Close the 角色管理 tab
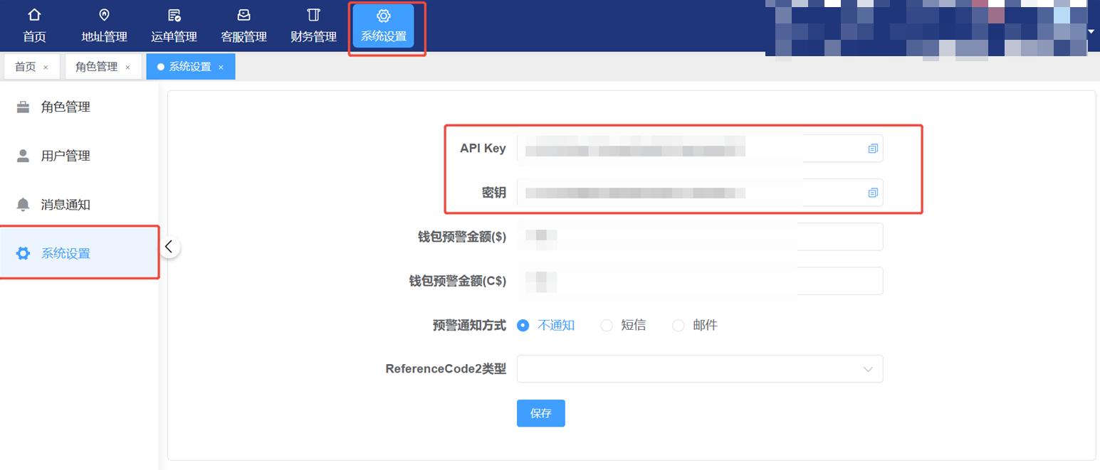 click(127, 68)
